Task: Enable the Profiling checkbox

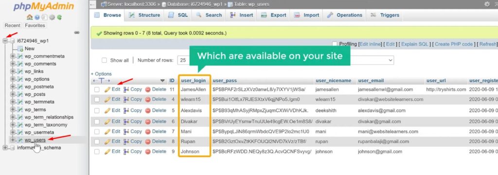Action: [x=335, y=44]
